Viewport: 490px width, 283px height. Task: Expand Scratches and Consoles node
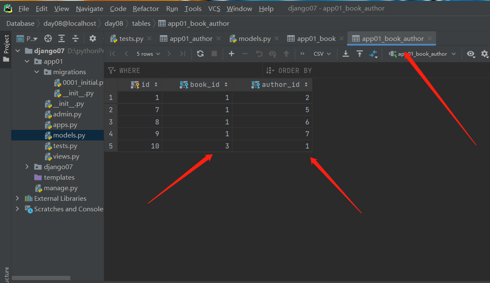click(x=18, y=209)
